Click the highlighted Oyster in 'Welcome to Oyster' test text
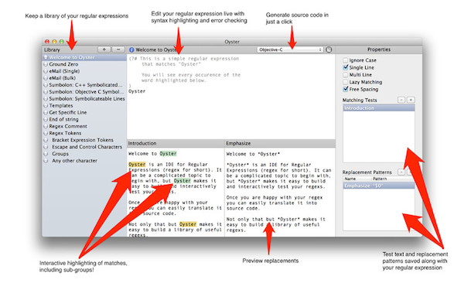This screenshot has width=464, height=290. tap(168, 154)
